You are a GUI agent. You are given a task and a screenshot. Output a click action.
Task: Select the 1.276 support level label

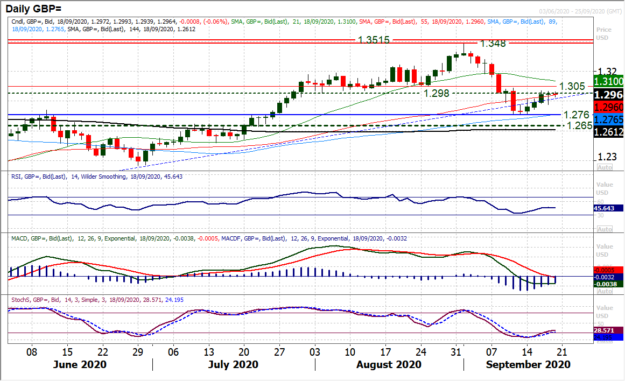coord(576,115)
